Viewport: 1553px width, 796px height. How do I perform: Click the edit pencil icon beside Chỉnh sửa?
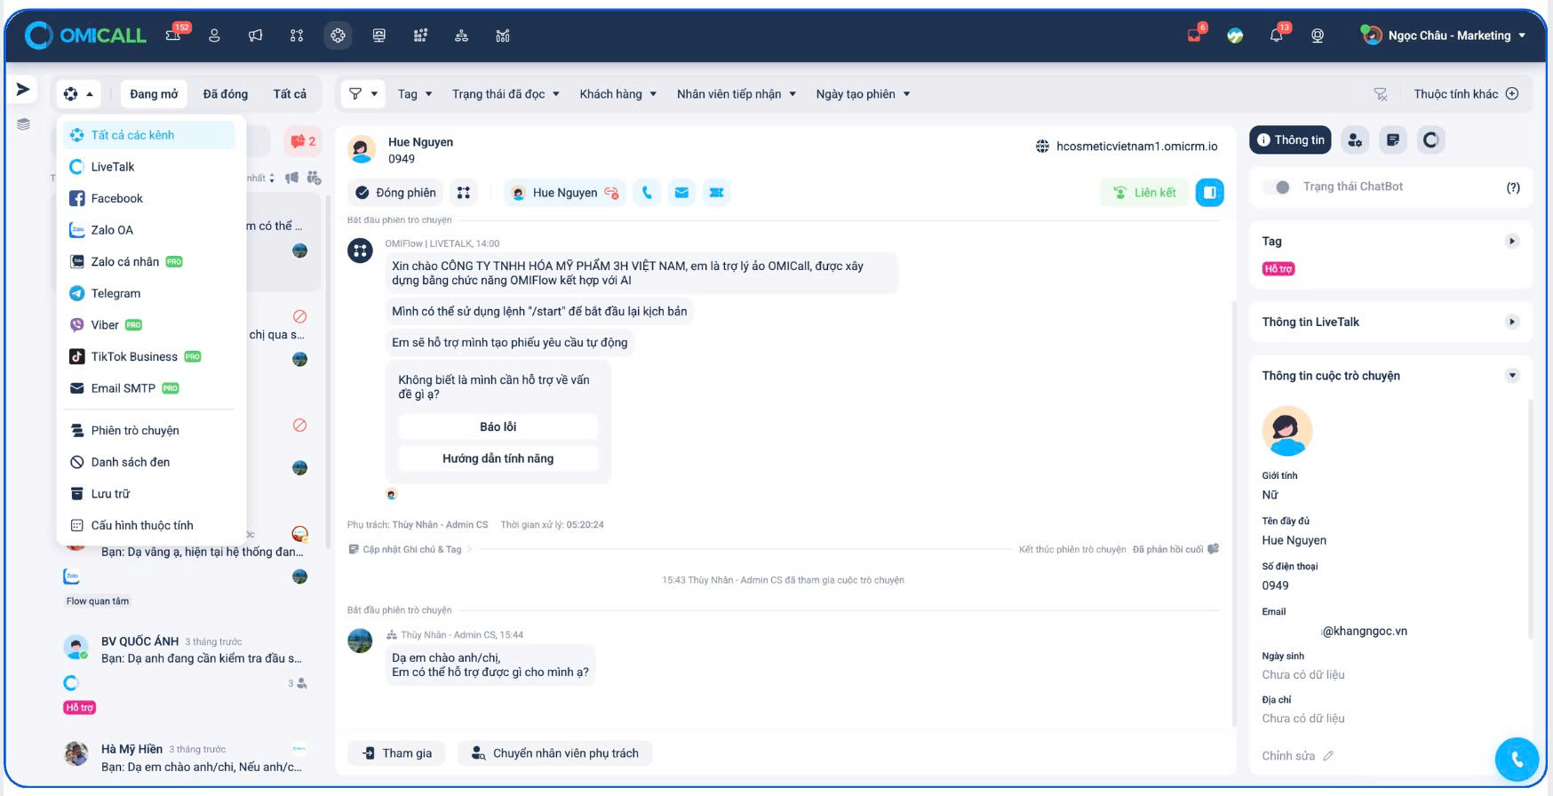[x=1328, y=756]
